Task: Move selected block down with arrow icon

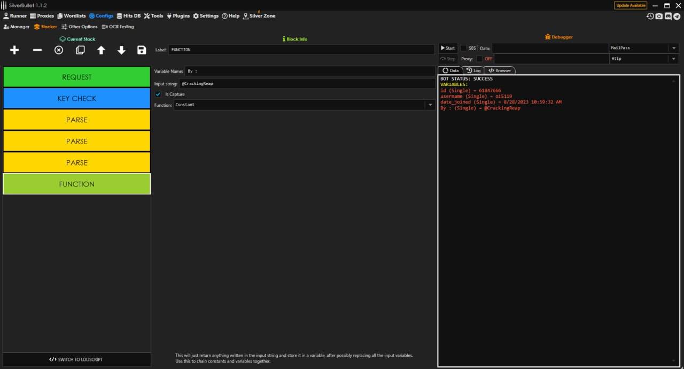Action: 121,50
